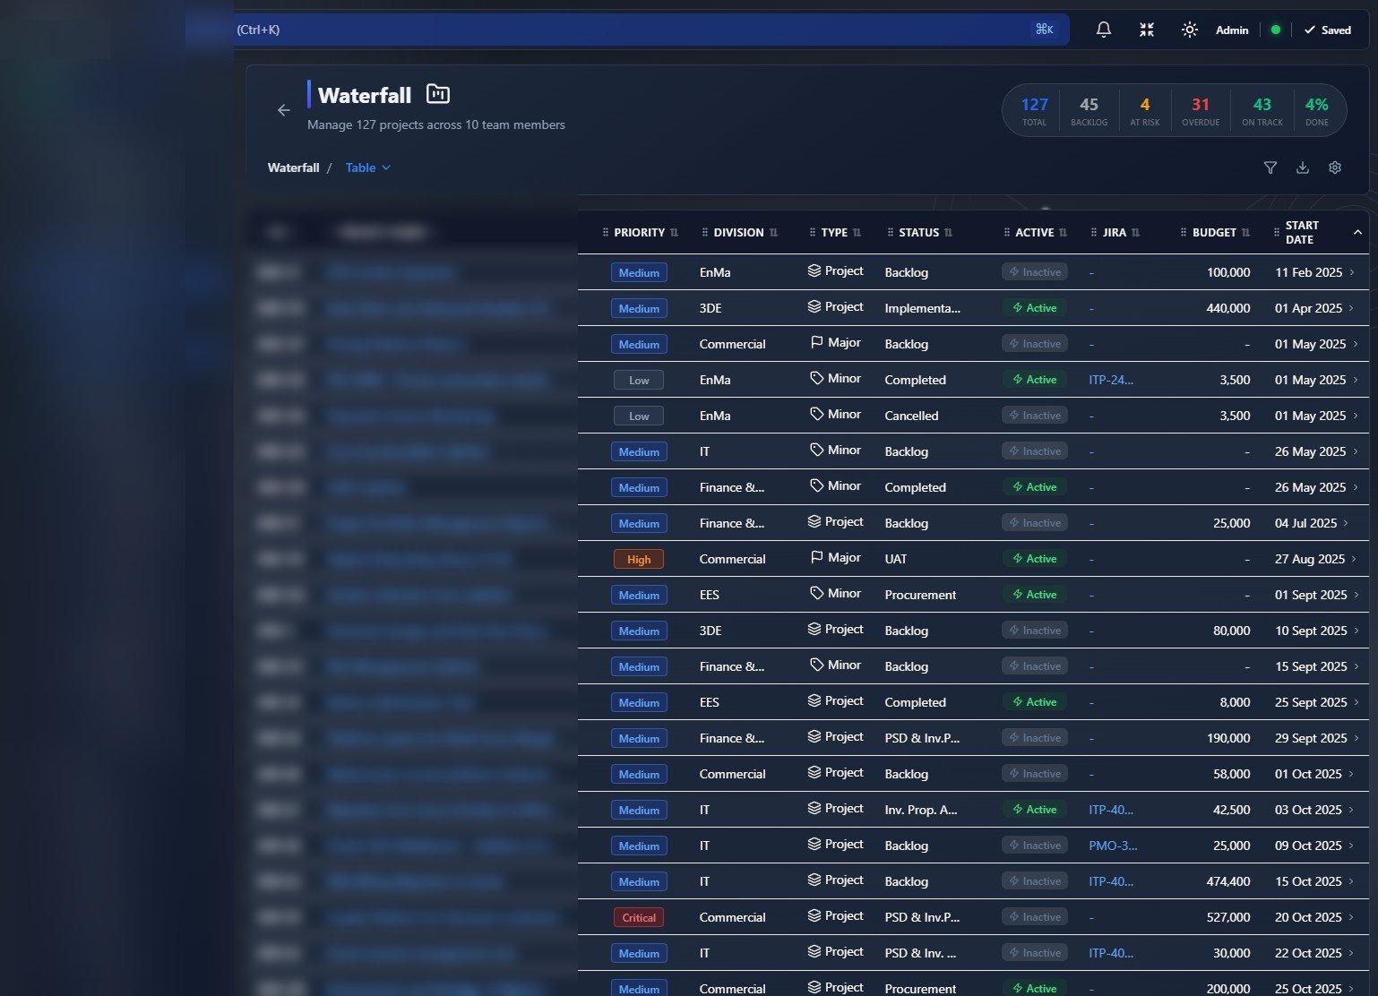Open the filter funnel icon above the table
This screenshot has width=1378, height=996.
(x=1270, y=167)
